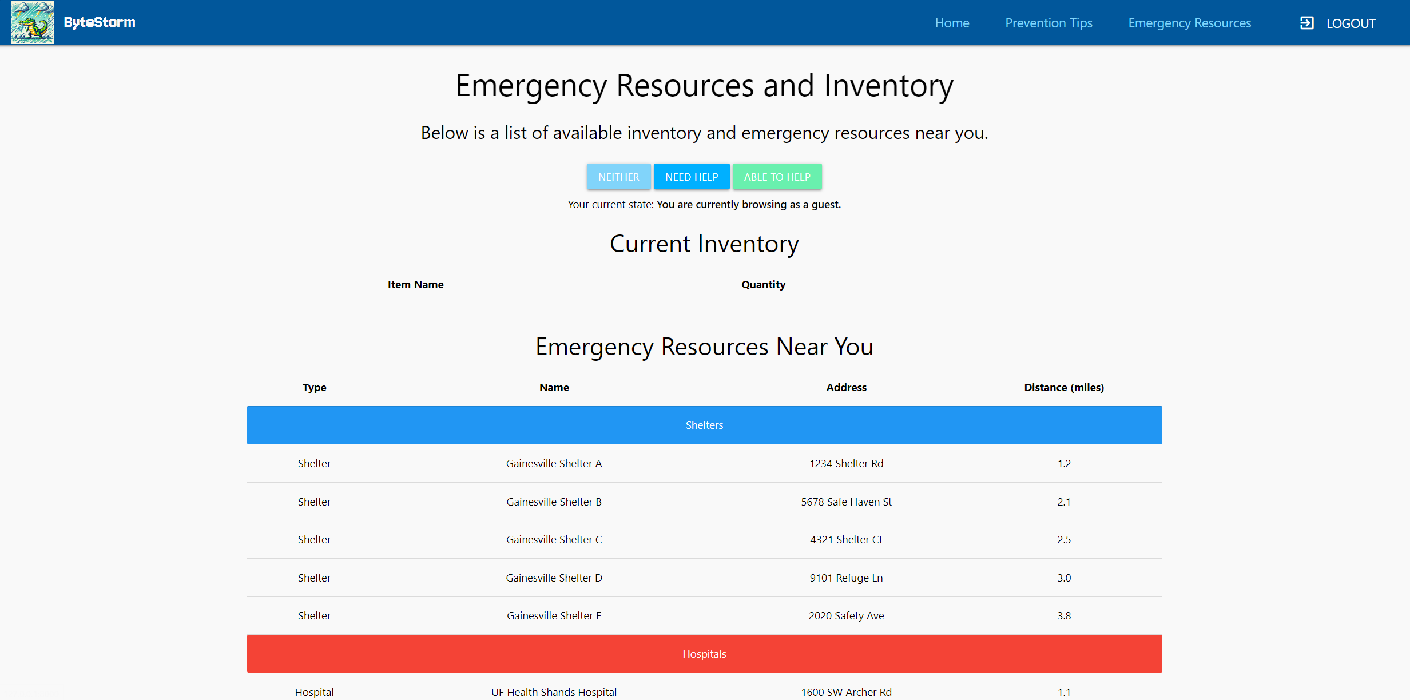Select the Gainesville Shelter A row
Viewport: 1410px width, 700px height.
[554, 463]
